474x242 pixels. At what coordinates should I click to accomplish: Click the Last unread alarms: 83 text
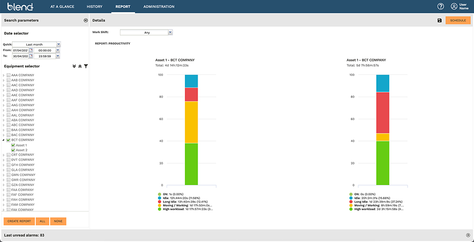click(x=24, y=235)
